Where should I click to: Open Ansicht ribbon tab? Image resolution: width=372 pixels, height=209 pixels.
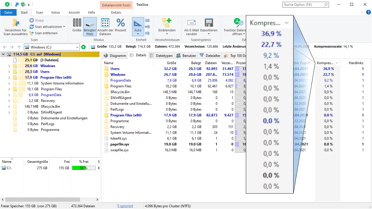pyautogui.click(x=74, y=12)
